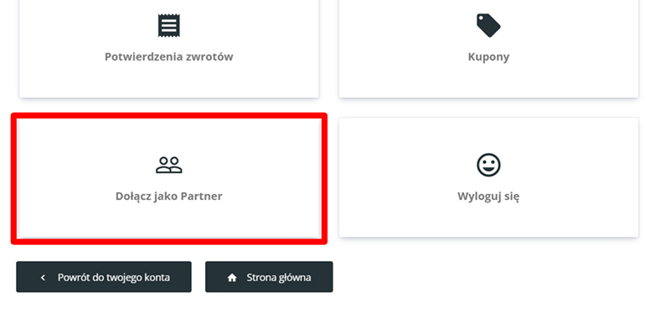This screenshot has height=312, width=646.
Task: Select the Dołącz jako Partner label
Action: [169, 196]
